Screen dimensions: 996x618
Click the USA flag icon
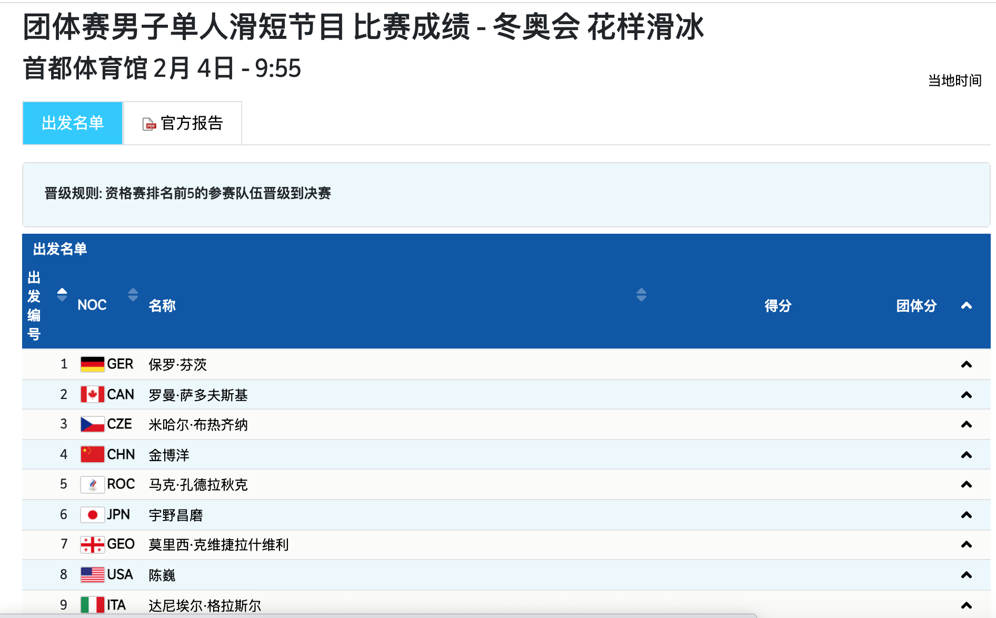click(92, 574)
